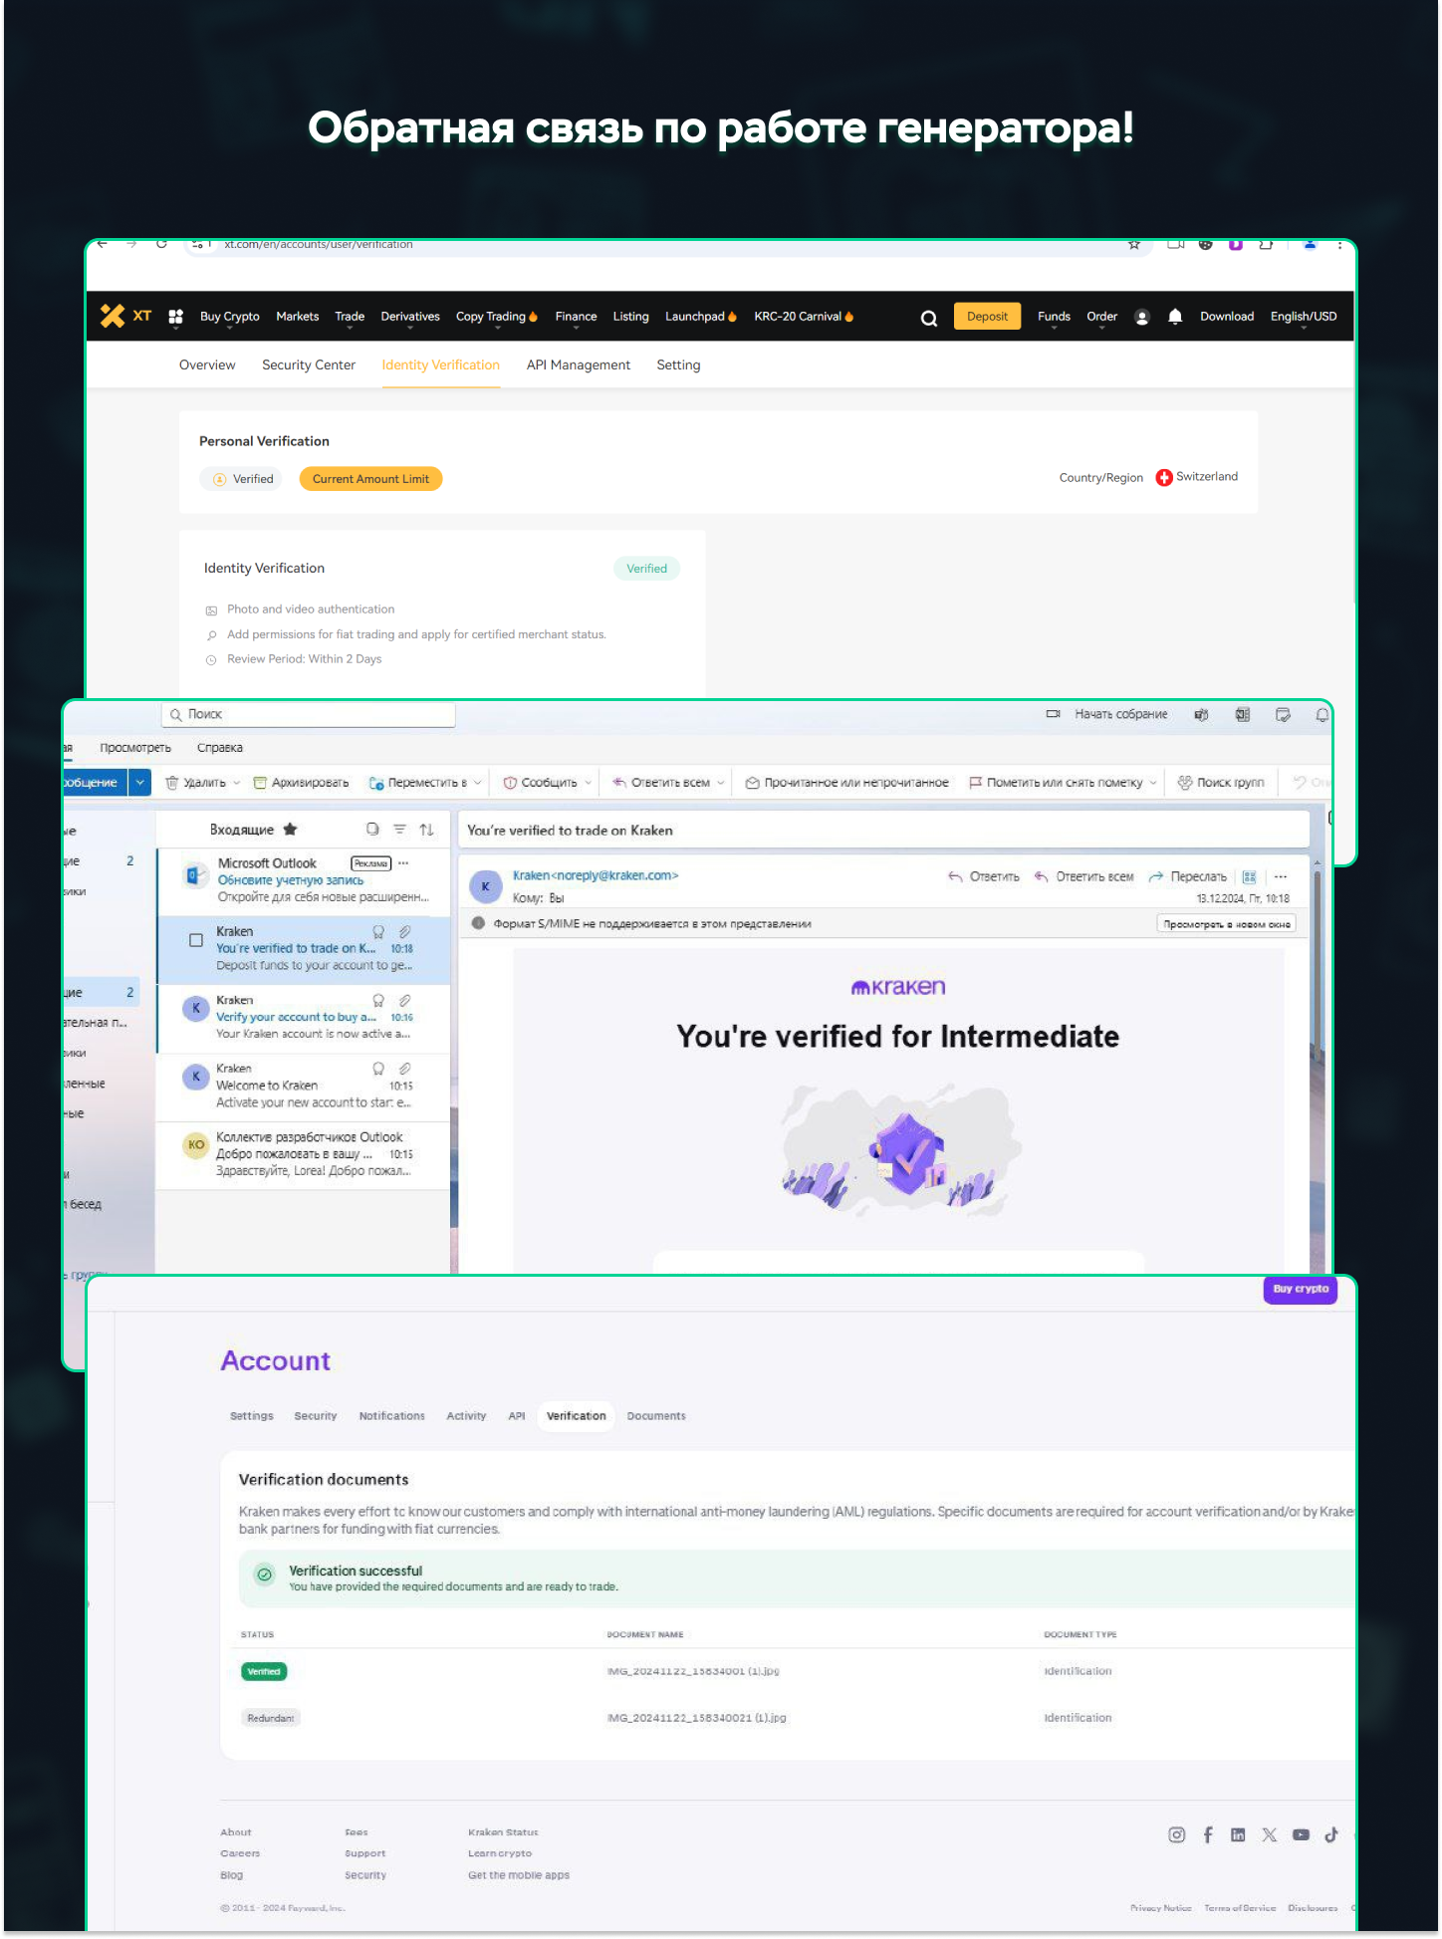Tick the checkbox on selected Kraken email
The width and height of the screenshot is (1442, 1939).
[196, 940]
